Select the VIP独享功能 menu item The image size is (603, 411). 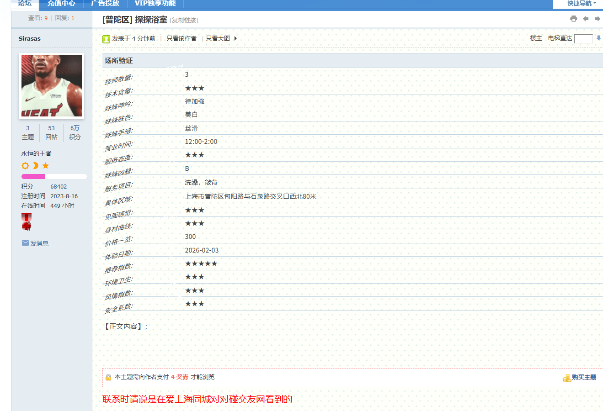(x=155, y=4)
